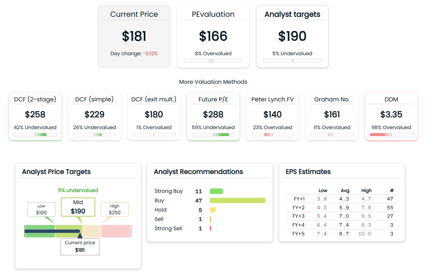
Task: Select the FY+3 row in EPS Estimates
Action: tap(342, 216)
